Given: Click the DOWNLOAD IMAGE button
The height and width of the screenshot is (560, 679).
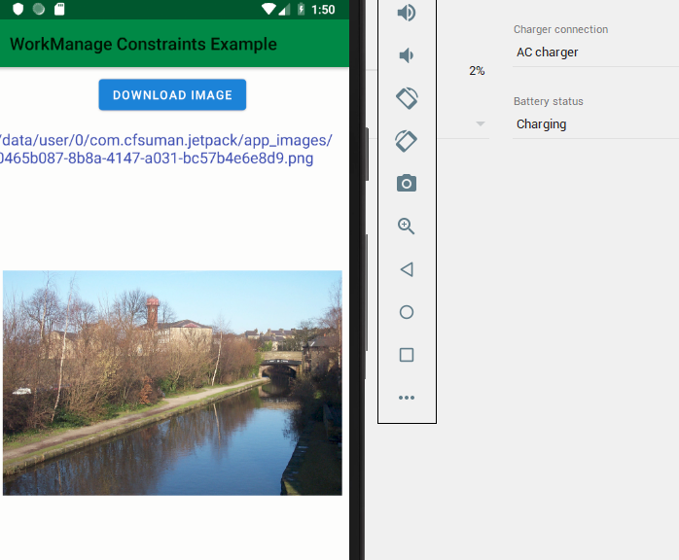Looking at the screenshot, I should point(172,94).
